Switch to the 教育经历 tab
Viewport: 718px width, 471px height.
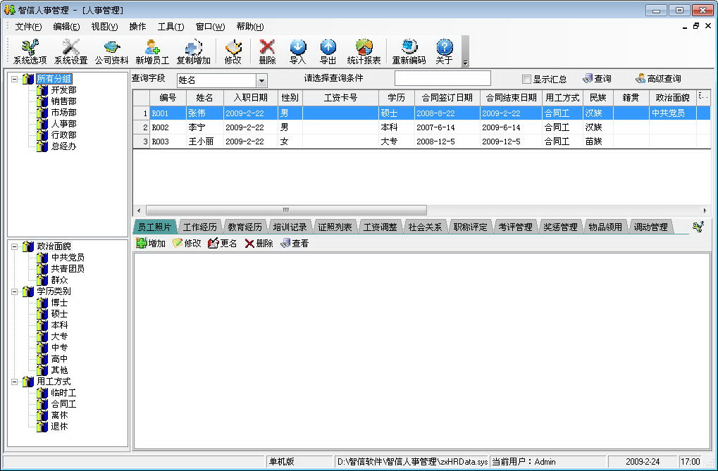coord(245,227)
